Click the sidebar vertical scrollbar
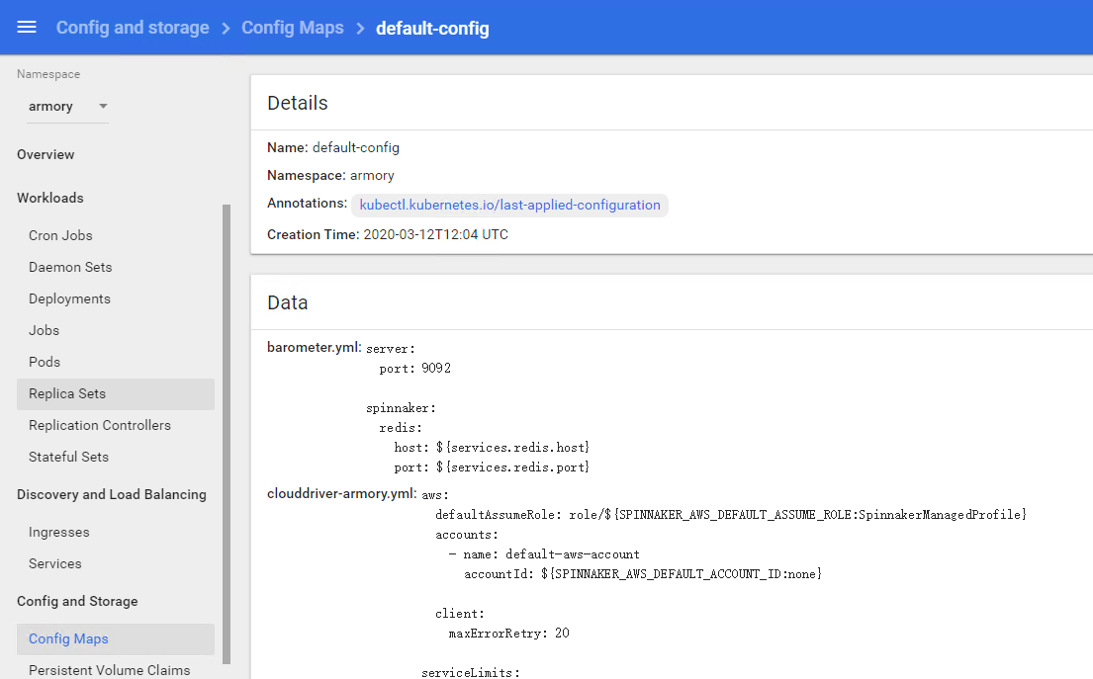1093x679 pixels. tap(227, 435)
